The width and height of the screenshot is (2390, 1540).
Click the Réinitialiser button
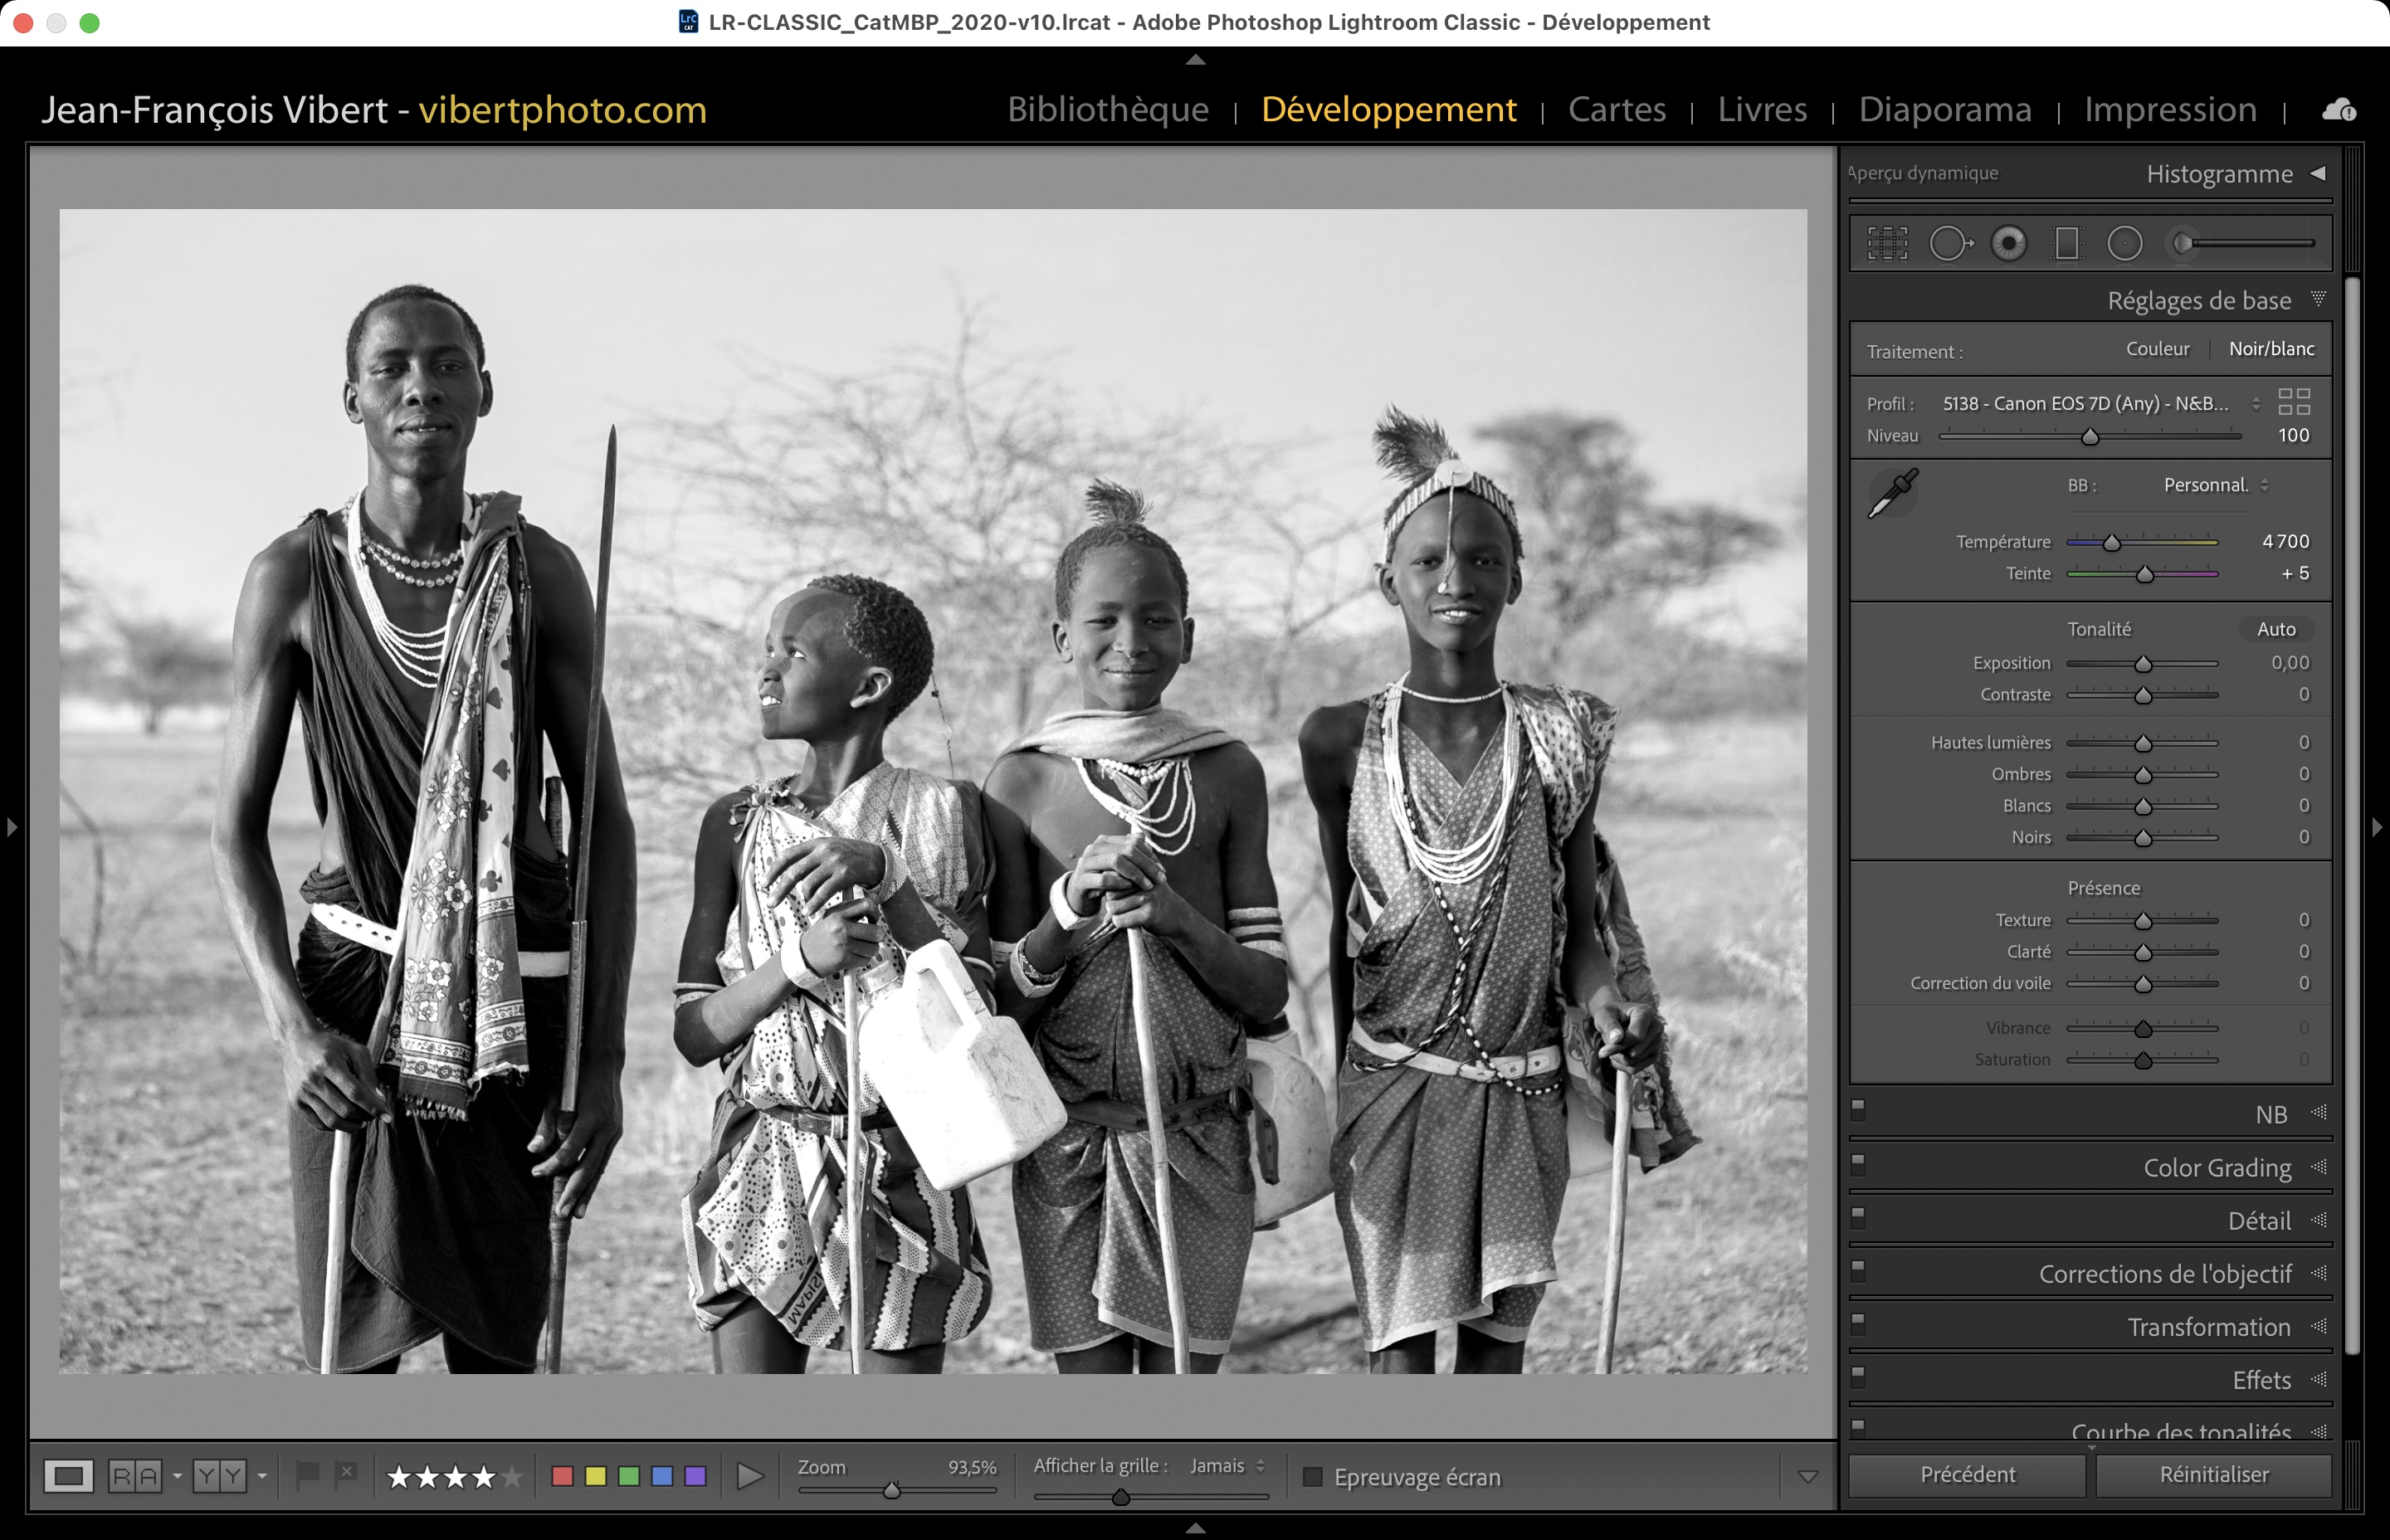pyautogui.click(x=2213, y=1475)
